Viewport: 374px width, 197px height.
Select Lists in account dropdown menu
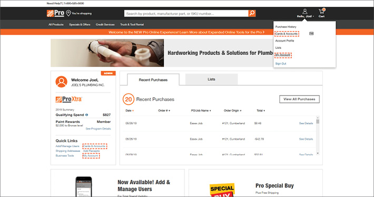click(x=278, y=48)
